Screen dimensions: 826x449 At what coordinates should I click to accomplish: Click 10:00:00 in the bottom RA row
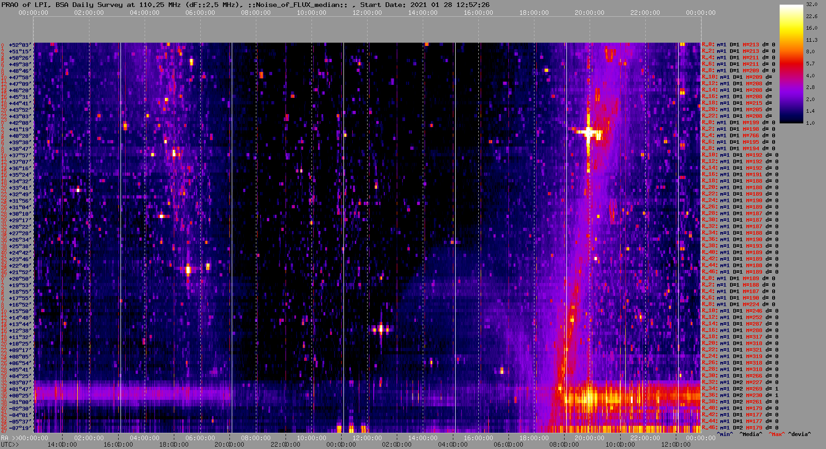pos(311,438)
